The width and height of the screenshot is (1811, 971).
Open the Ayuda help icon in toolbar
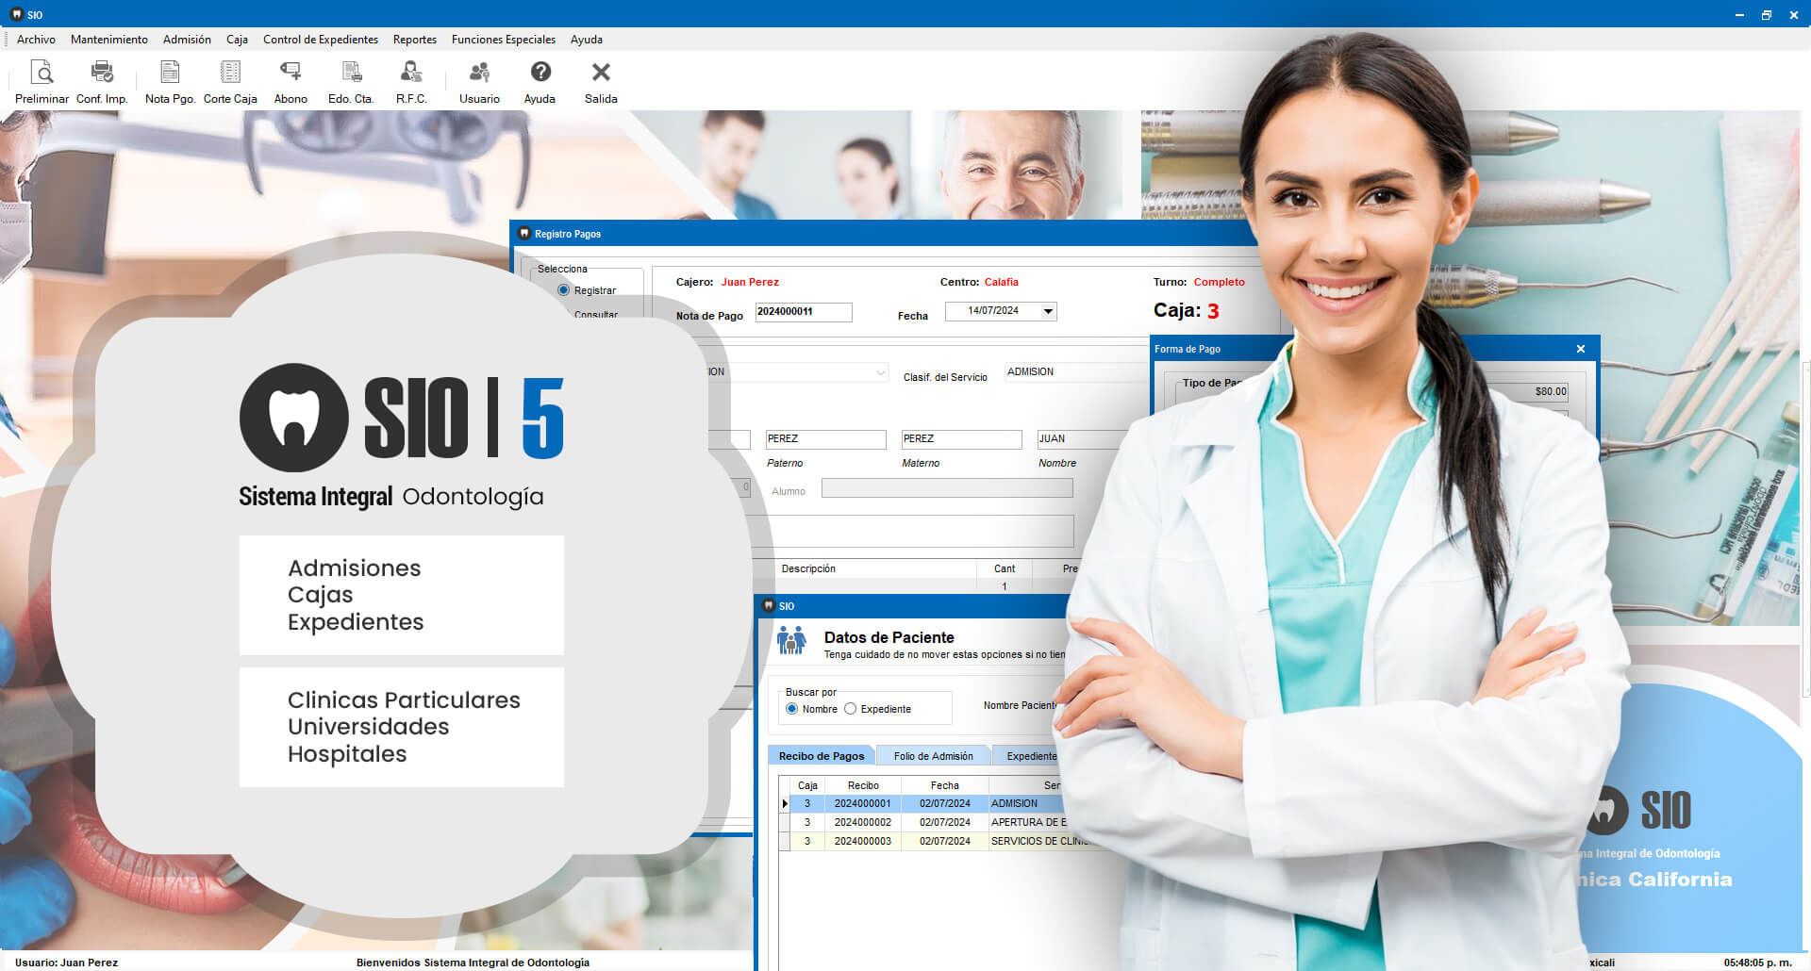pos(540,82)
